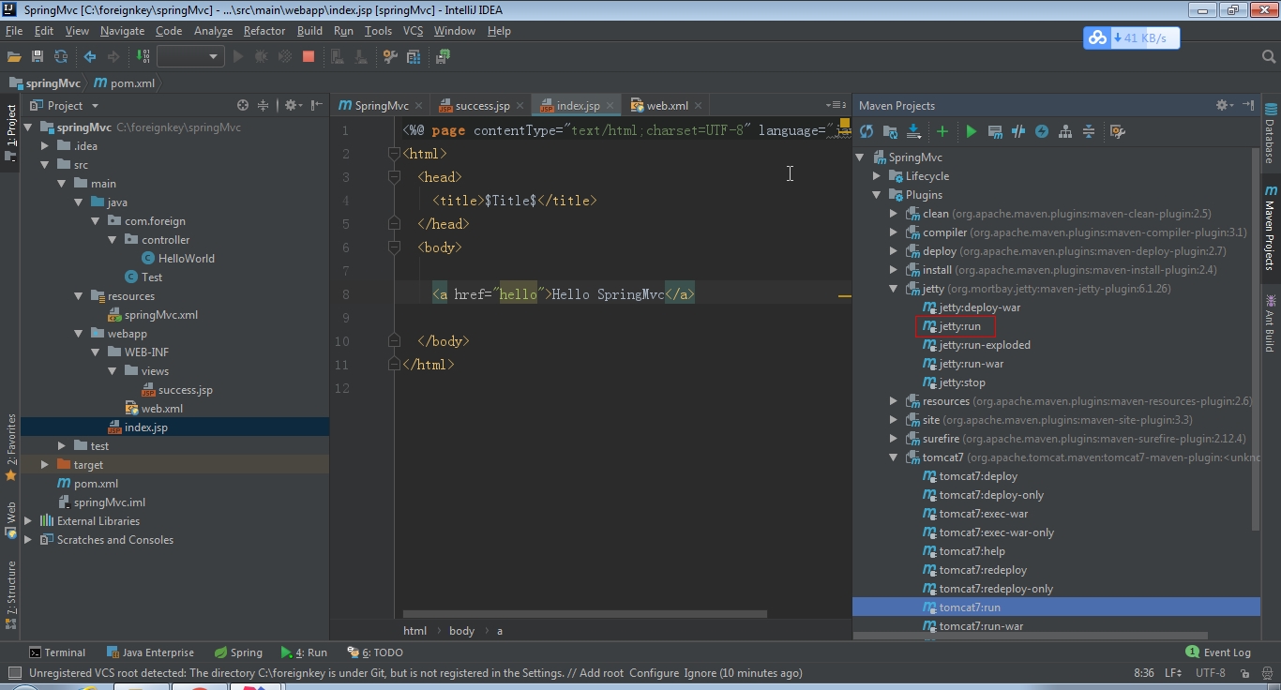This screenshot has width=1281, height=690.
Task: Open the Project panel gear settings menu
Action: (x=293, y=105)
